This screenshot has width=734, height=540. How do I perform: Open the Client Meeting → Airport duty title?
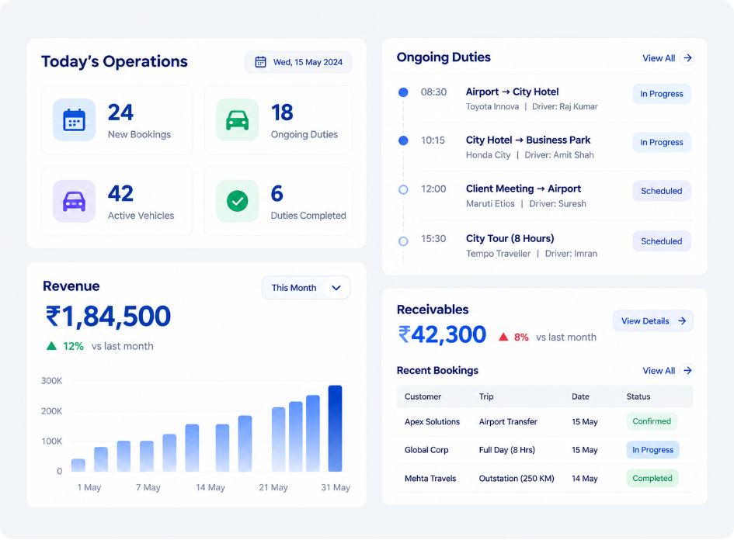click(524, 189)
